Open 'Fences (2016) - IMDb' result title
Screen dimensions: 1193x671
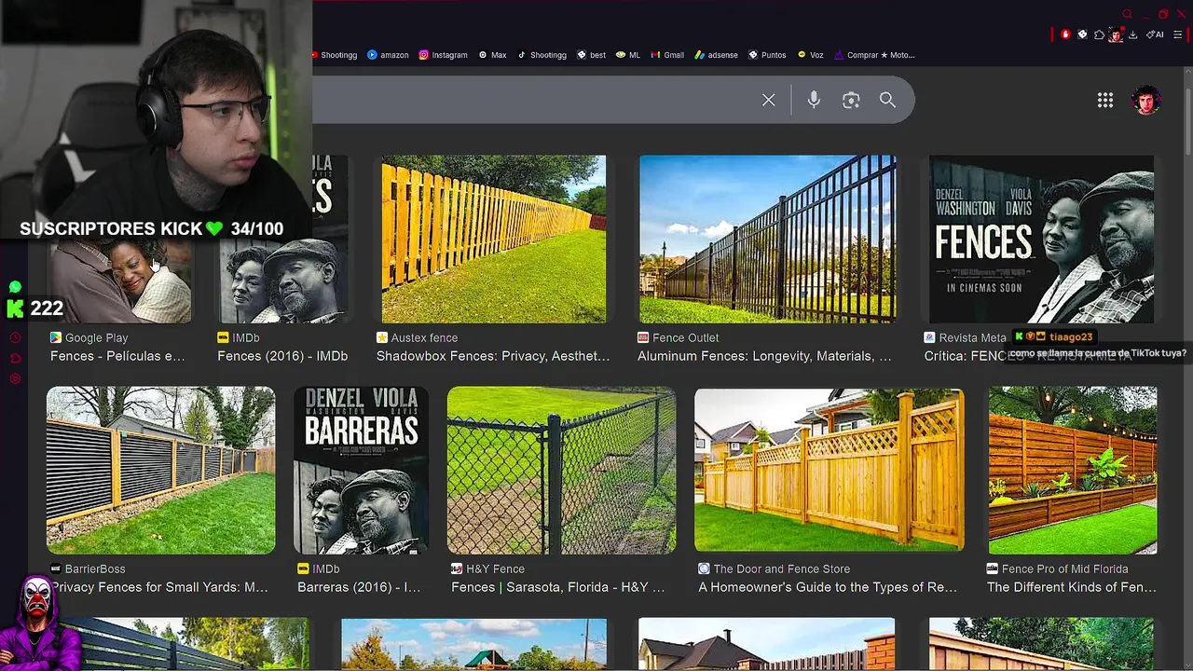(282, 356)
